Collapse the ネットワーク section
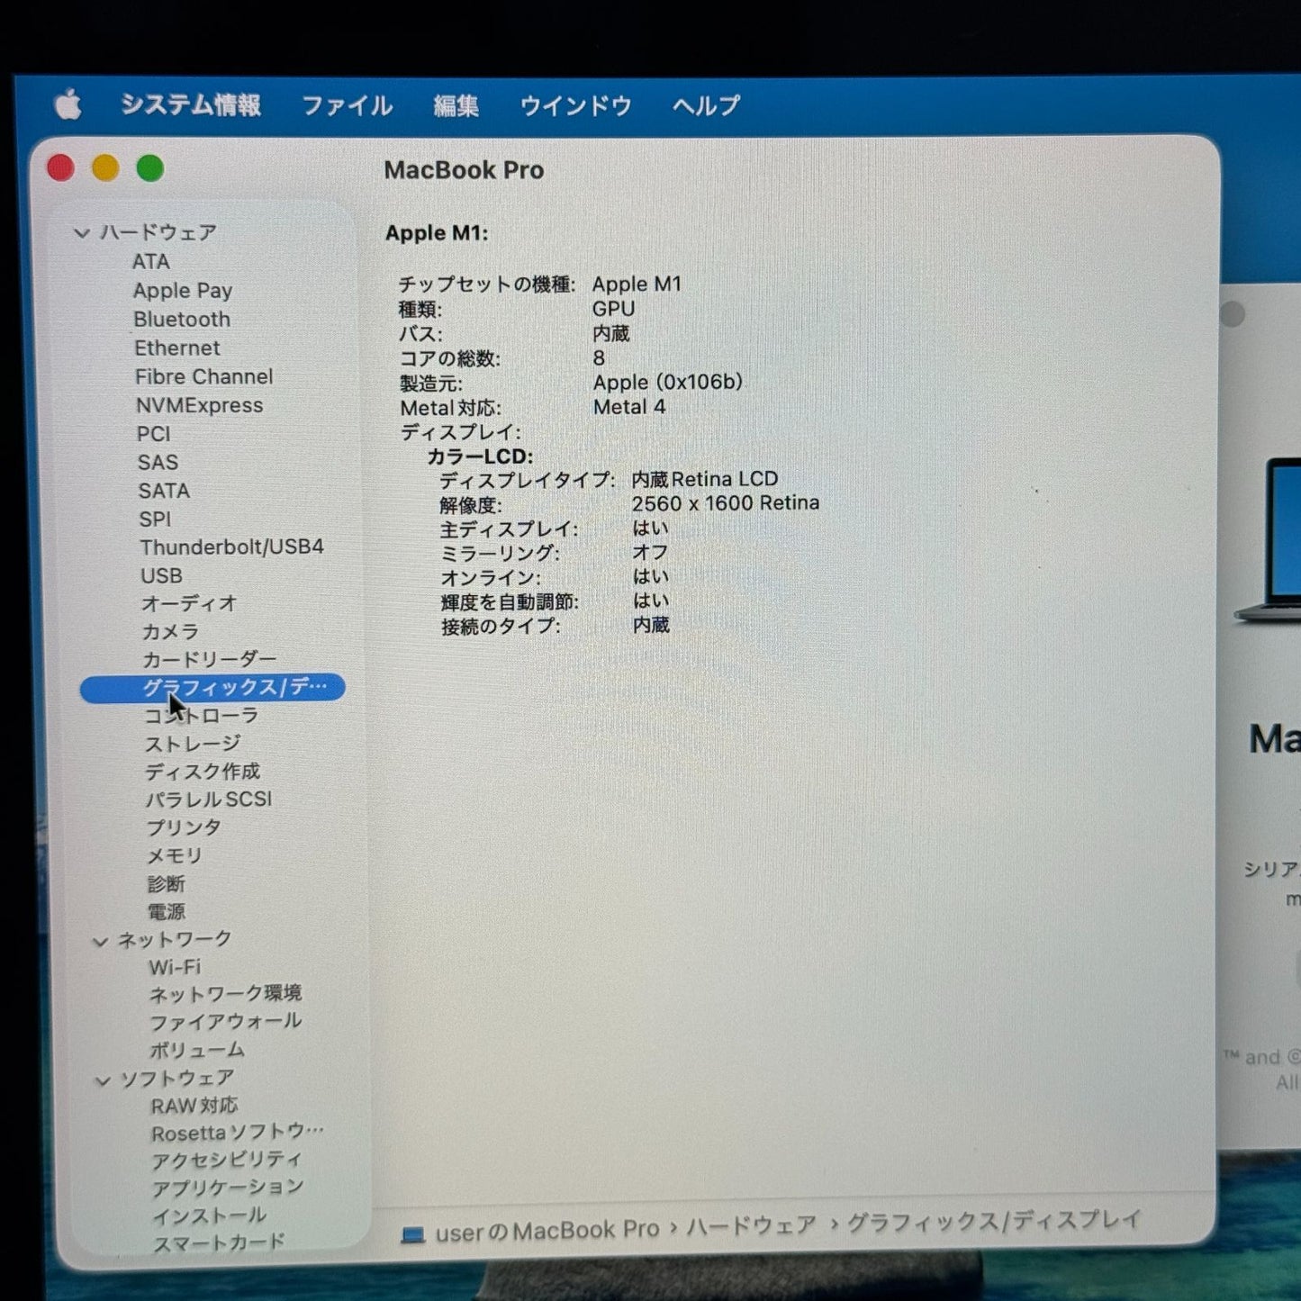This screenshot has height=1301, width=1301. point(100,942)
